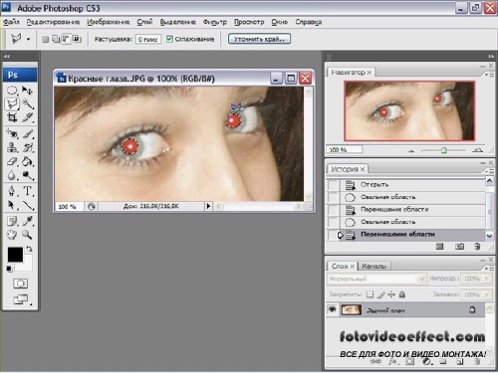Viewport: 498px width, 373px height.
Task: Choose New selection mode in options bar
Action: [x=45, y=39]
